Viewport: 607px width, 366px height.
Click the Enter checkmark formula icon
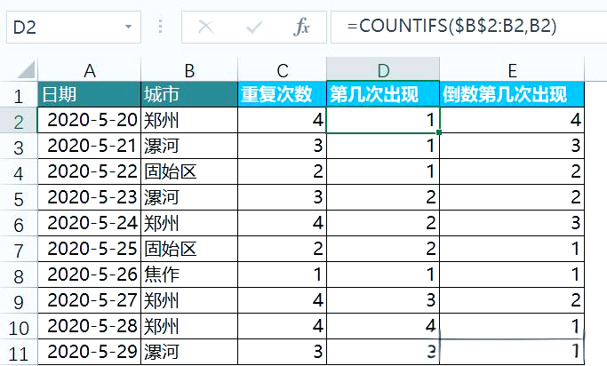coord(254,27)
